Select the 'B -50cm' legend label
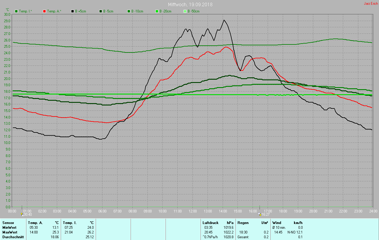 tap(194, 11)
